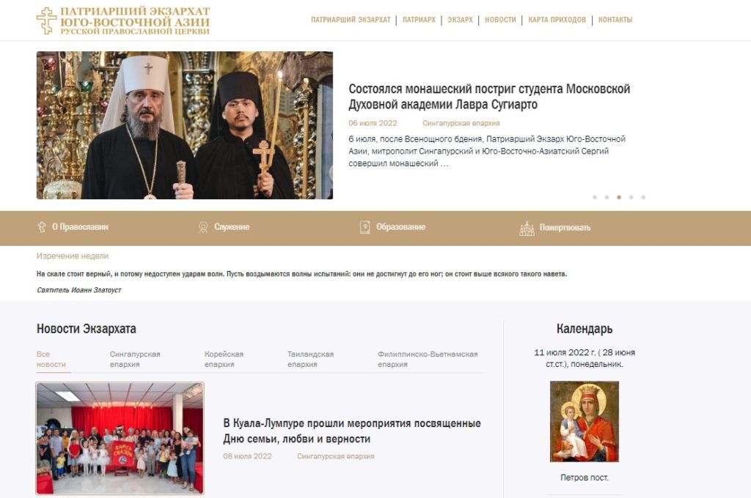Click the ribbon icon beside Служение
Image resolution: width=751 pixels, height=498 pixels.
click(x=203, y=227)
